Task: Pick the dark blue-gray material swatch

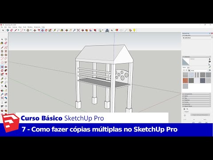Action: click(203, 80)
